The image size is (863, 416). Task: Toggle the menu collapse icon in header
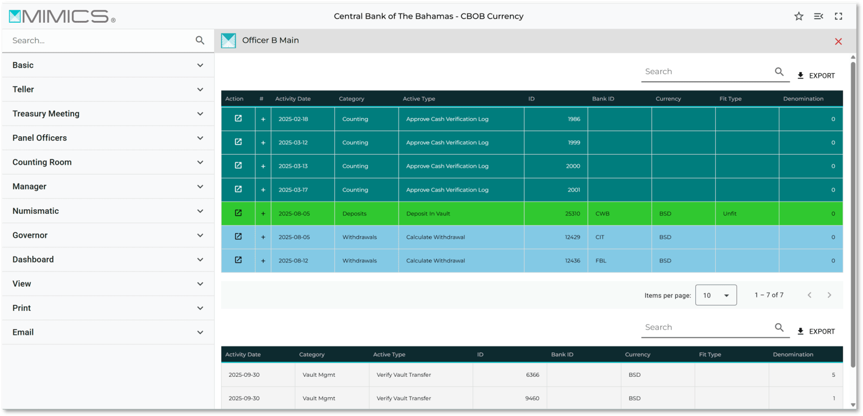[x=818, y=16]
